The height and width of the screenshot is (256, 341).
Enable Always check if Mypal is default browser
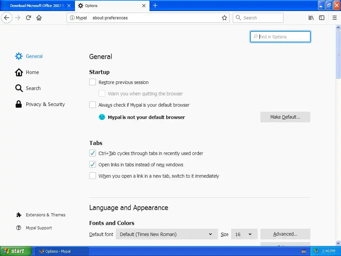tap(93, 105)
